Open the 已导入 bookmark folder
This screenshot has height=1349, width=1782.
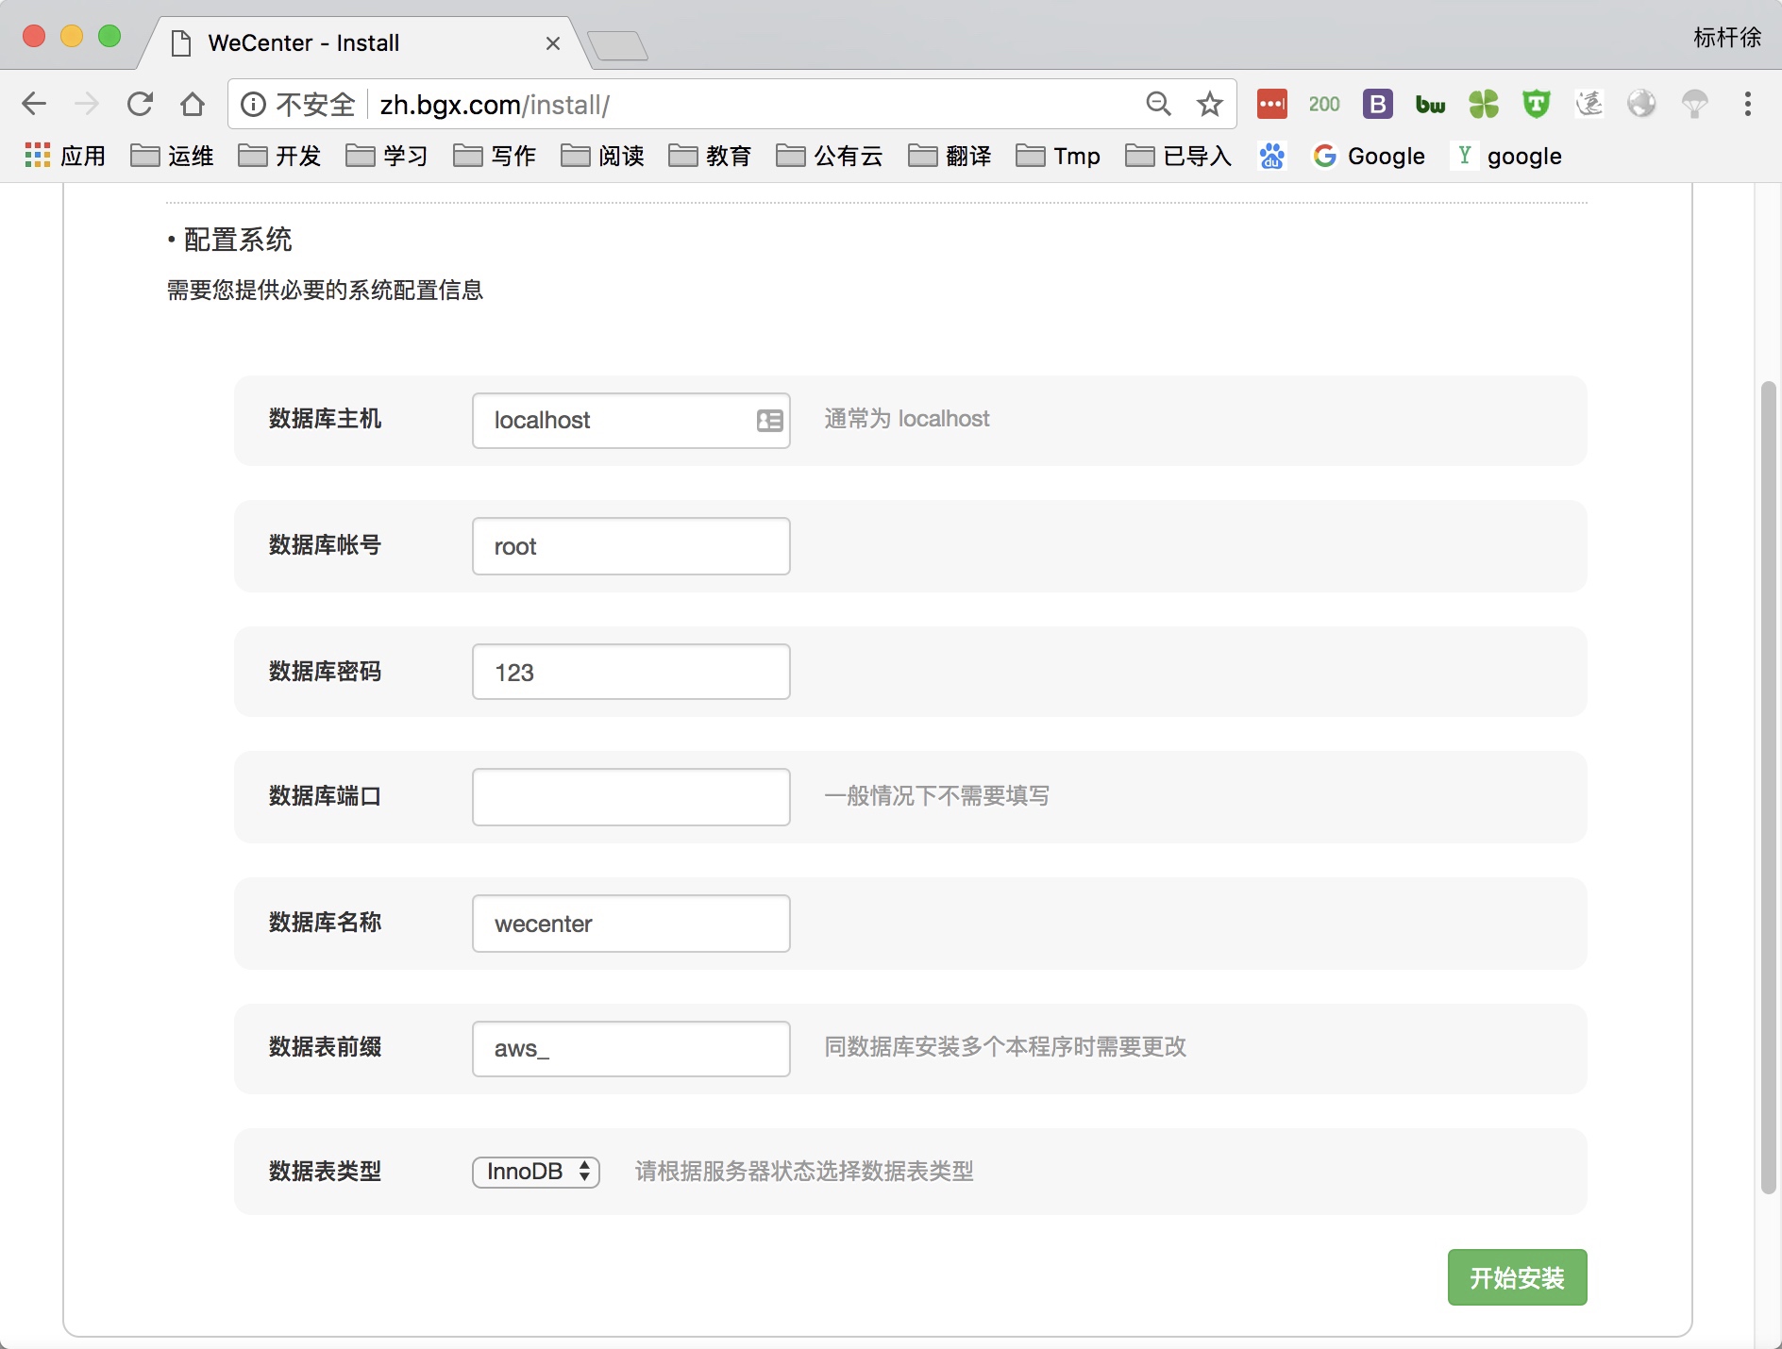click(1179, 156)
